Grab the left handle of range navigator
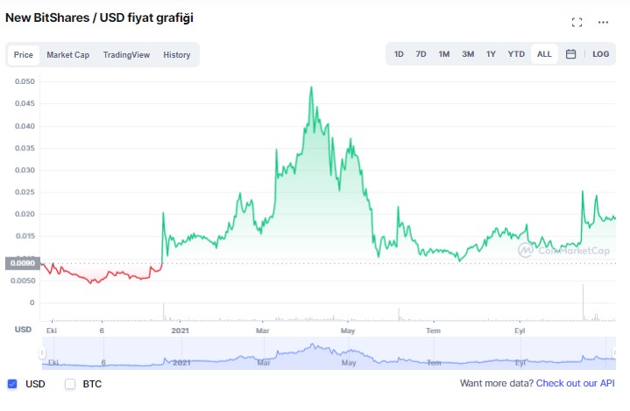This screenshot has width=630, height=411. (42, 353)
